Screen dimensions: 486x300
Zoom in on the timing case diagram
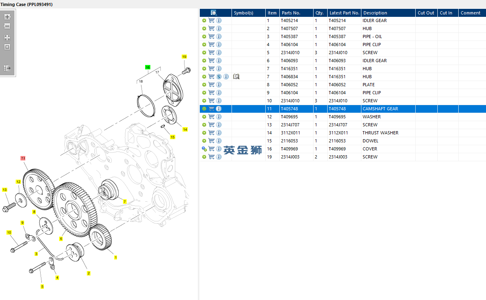[7, 17]
